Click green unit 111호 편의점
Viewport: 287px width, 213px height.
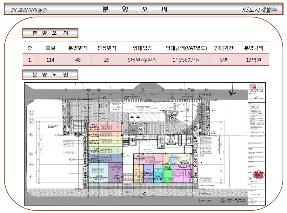tap(168, 173)
